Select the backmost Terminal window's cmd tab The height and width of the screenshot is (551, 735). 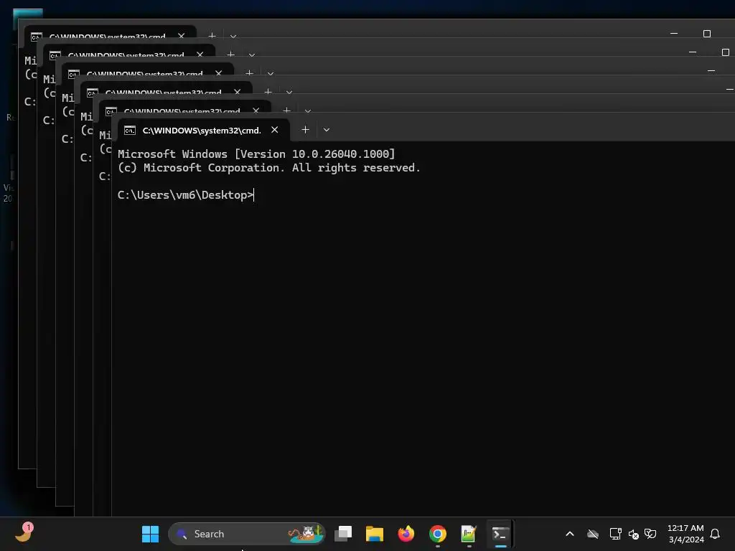click(110, 33)
